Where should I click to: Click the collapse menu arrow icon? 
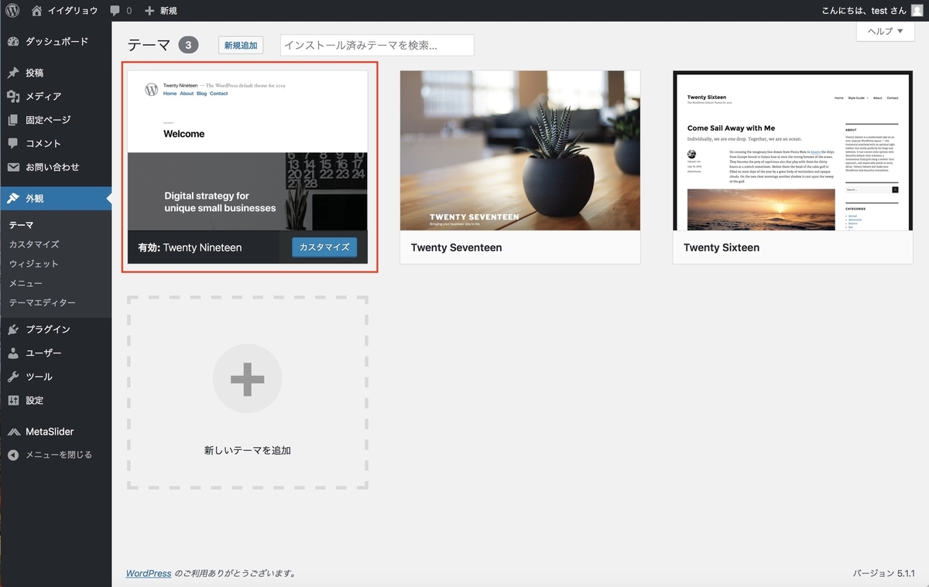[13, 455]
